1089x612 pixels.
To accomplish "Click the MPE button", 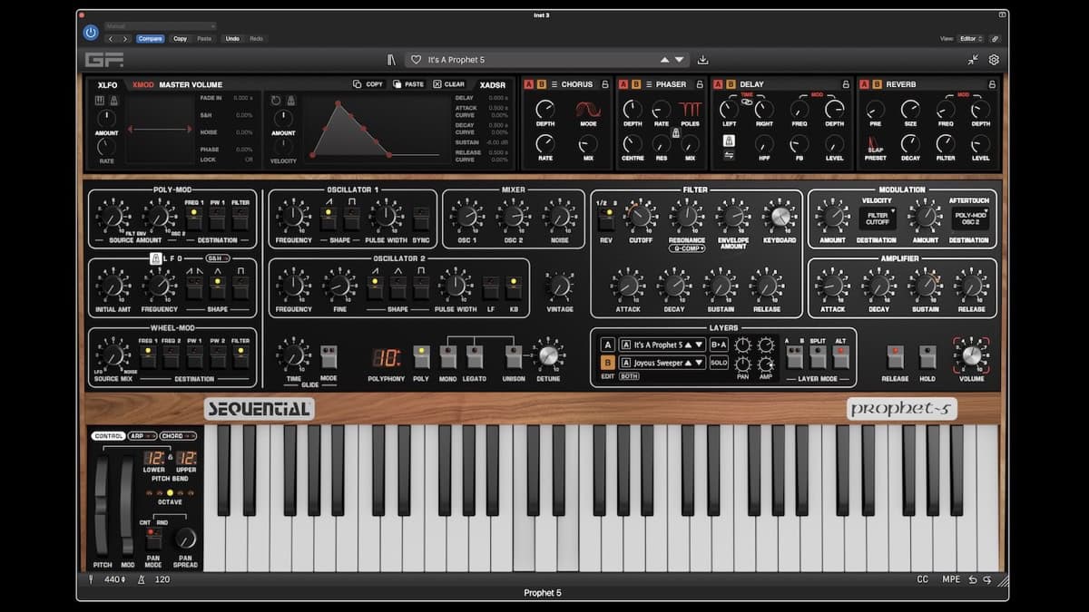I will [950, 579].
